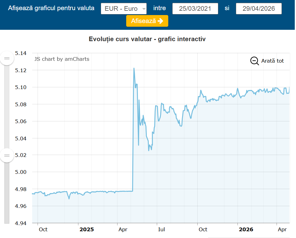Click the Arată tot label

272,61
